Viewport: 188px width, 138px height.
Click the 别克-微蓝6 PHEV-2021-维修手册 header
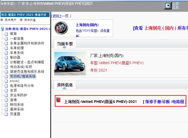coord(25,15)
